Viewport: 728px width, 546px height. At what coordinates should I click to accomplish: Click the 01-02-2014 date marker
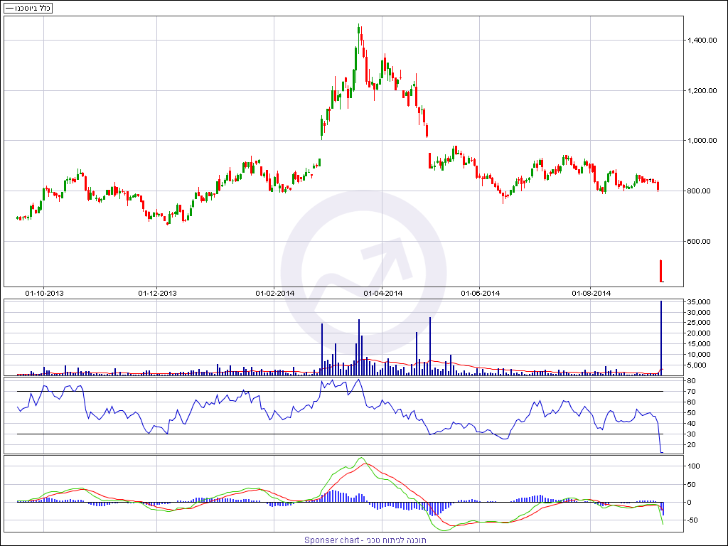[274, 293]
